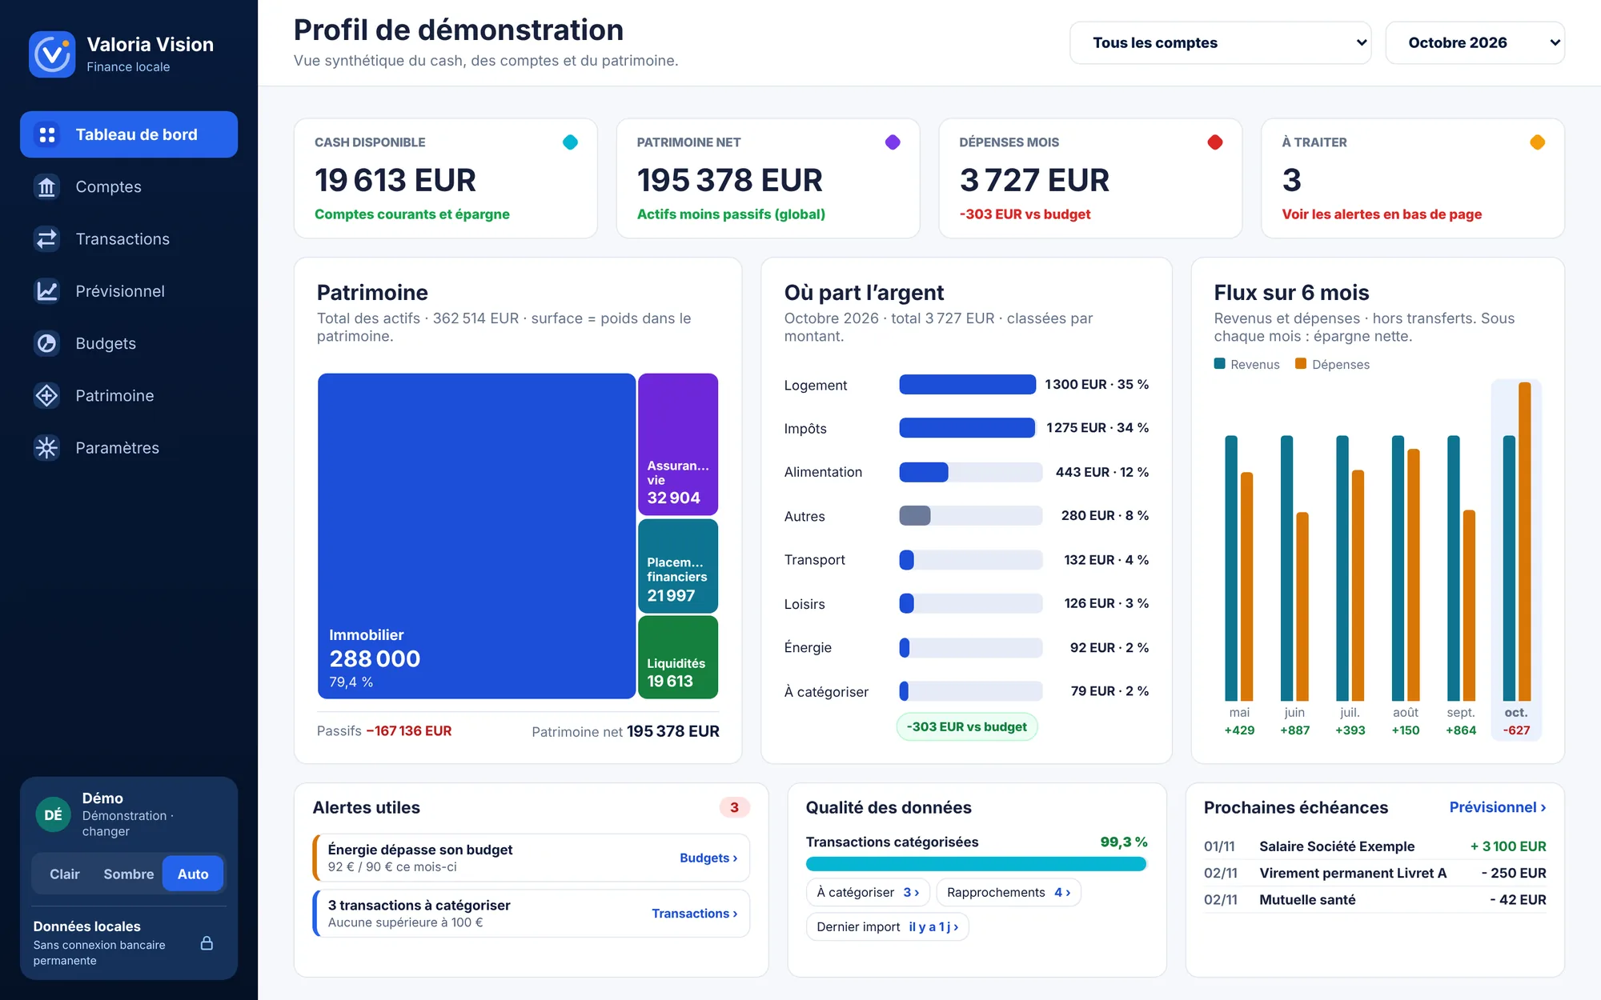Click the Valoria Vision logo icon
This screenshot has width=1601, height=1000.
pyautogui.click(x=52, y=54)
